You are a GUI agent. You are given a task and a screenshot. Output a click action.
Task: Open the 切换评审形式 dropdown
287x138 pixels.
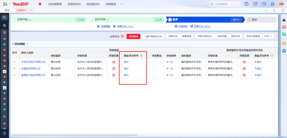(x=205, y=36)
